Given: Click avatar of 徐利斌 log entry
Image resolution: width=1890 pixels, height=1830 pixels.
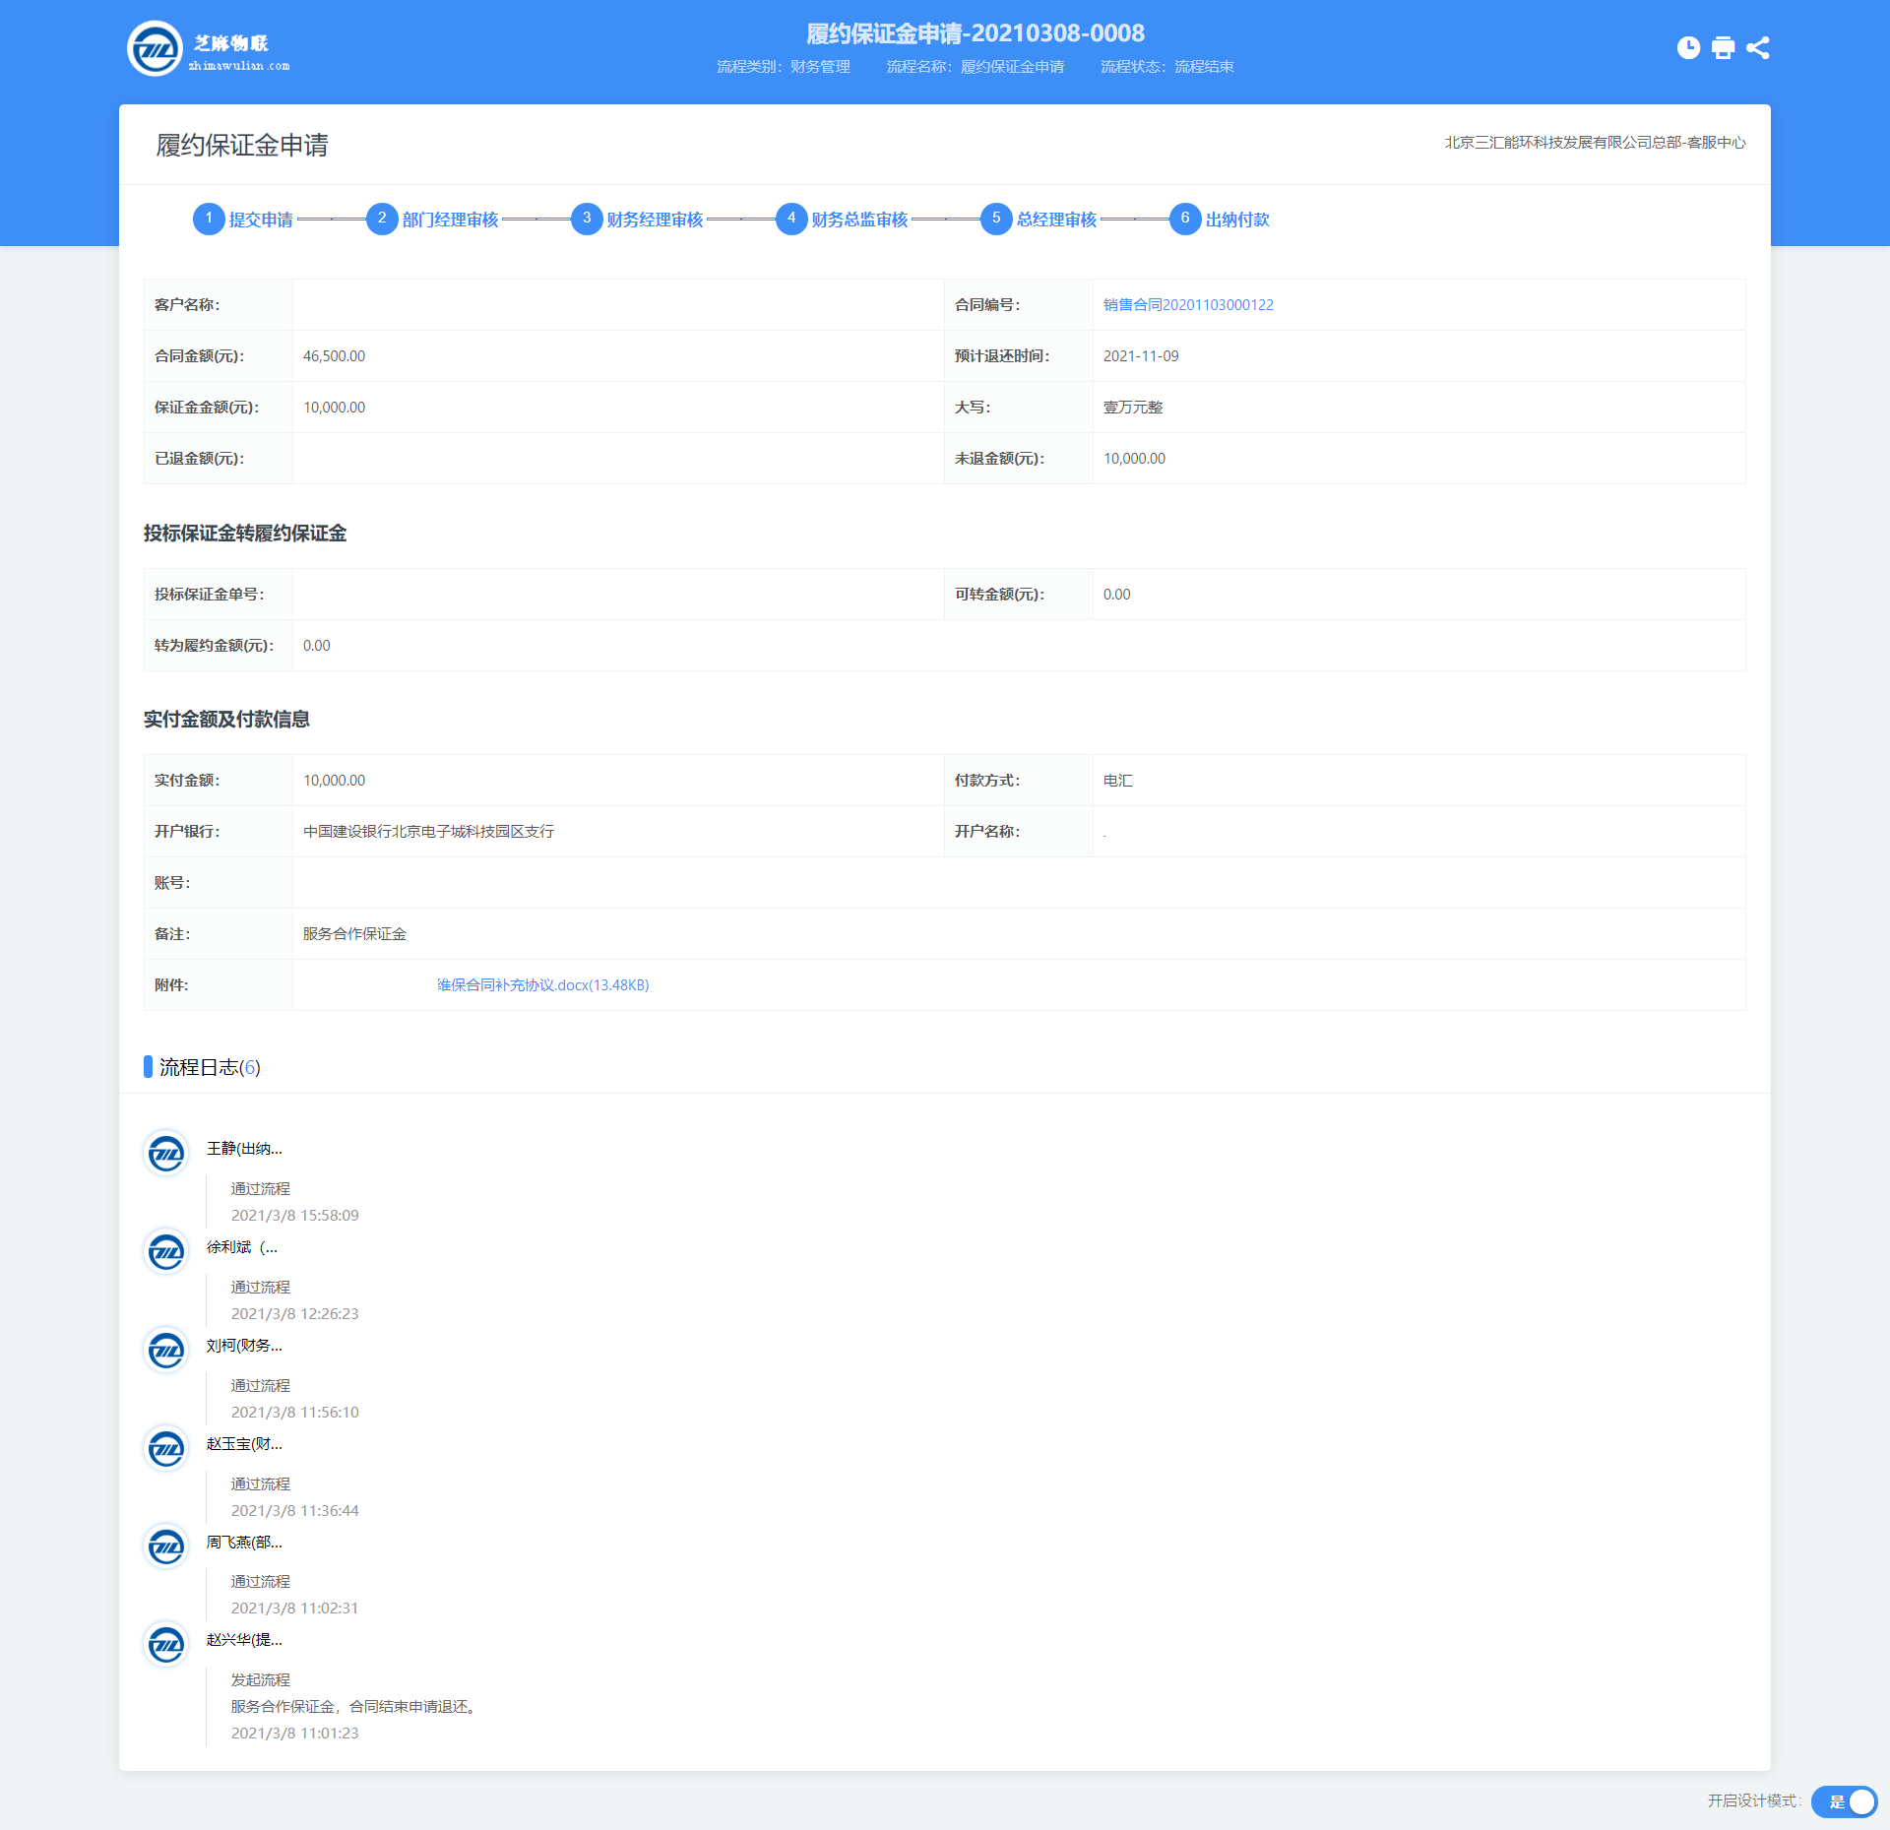Looking at the screenshot, I should point(166,1251).
